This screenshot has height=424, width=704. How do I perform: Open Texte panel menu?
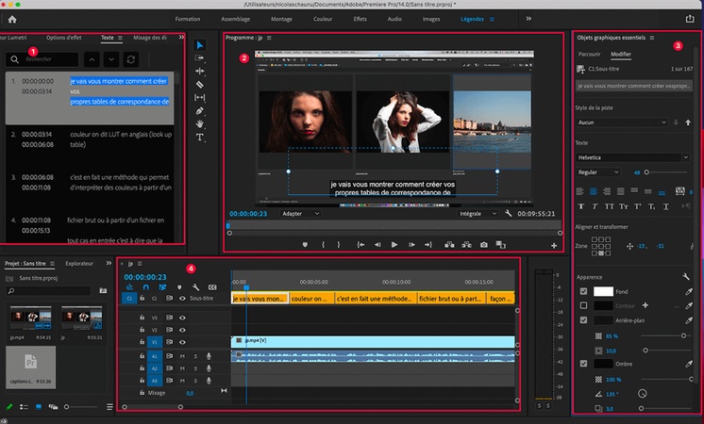pos(121,38)
